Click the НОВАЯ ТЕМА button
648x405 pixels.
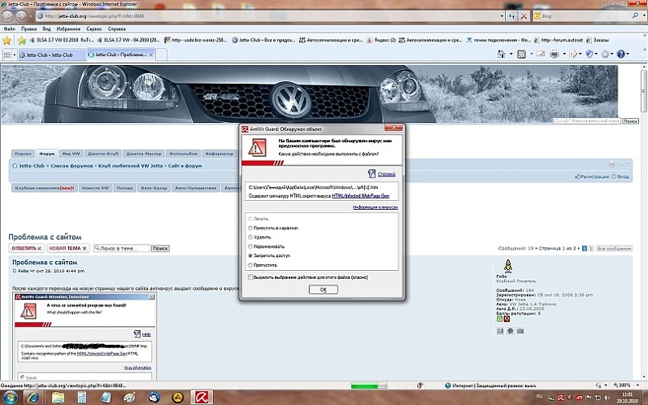(x=67, y=248)
